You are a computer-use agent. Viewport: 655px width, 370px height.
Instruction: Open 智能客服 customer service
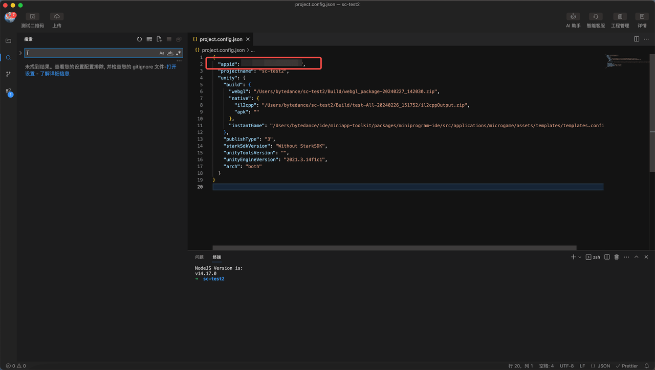pos(595,17)
